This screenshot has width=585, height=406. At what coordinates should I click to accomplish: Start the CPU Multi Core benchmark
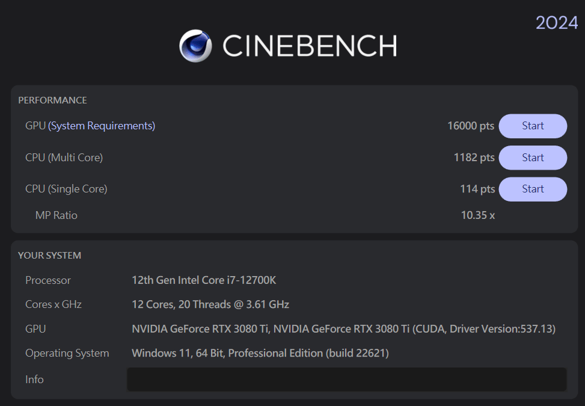532,157
